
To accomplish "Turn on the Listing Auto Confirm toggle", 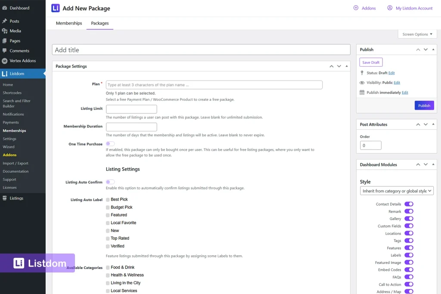I will (x=110, y=182).
